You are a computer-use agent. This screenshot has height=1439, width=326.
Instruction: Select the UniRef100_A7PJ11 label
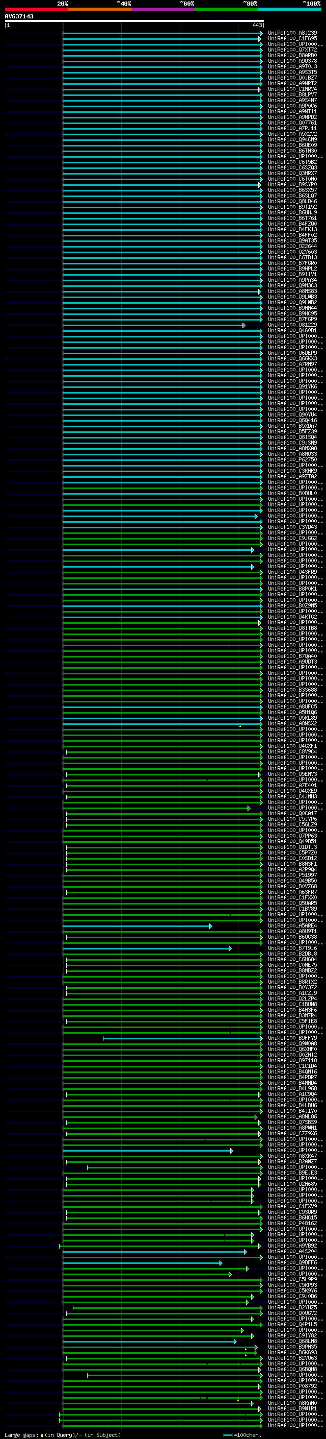pos(292,129)
